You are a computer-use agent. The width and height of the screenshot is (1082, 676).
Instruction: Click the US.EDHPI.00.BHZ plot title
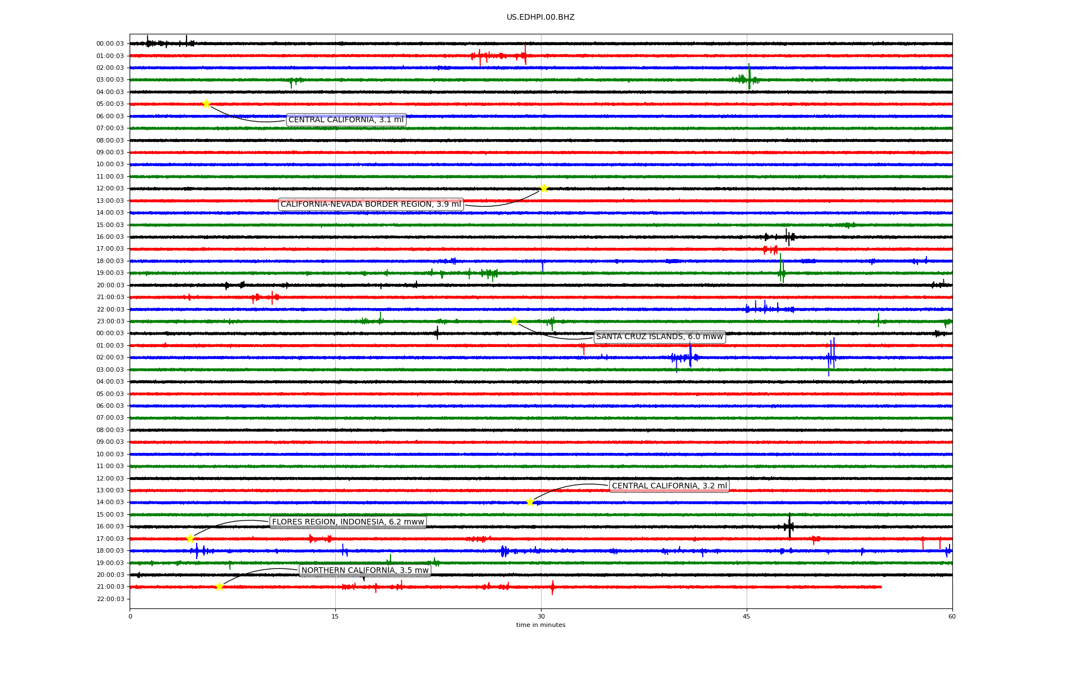pos(540,17)
